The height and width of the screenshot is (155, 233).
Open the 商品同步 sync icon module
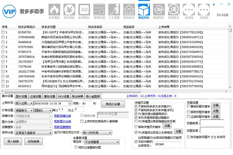(159, 11)
